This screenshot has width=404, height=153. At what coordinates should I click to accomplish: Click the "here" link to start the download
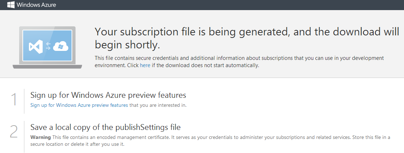(145, 66)
